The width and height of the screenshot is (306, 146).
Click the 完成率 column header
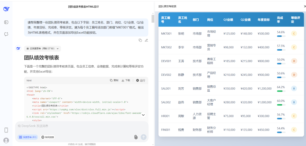click(280, 20)
